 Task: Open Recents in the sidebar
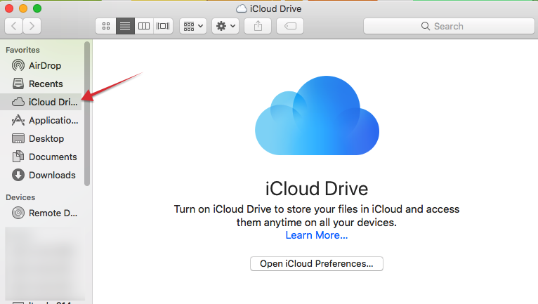(x=41, y=84)
